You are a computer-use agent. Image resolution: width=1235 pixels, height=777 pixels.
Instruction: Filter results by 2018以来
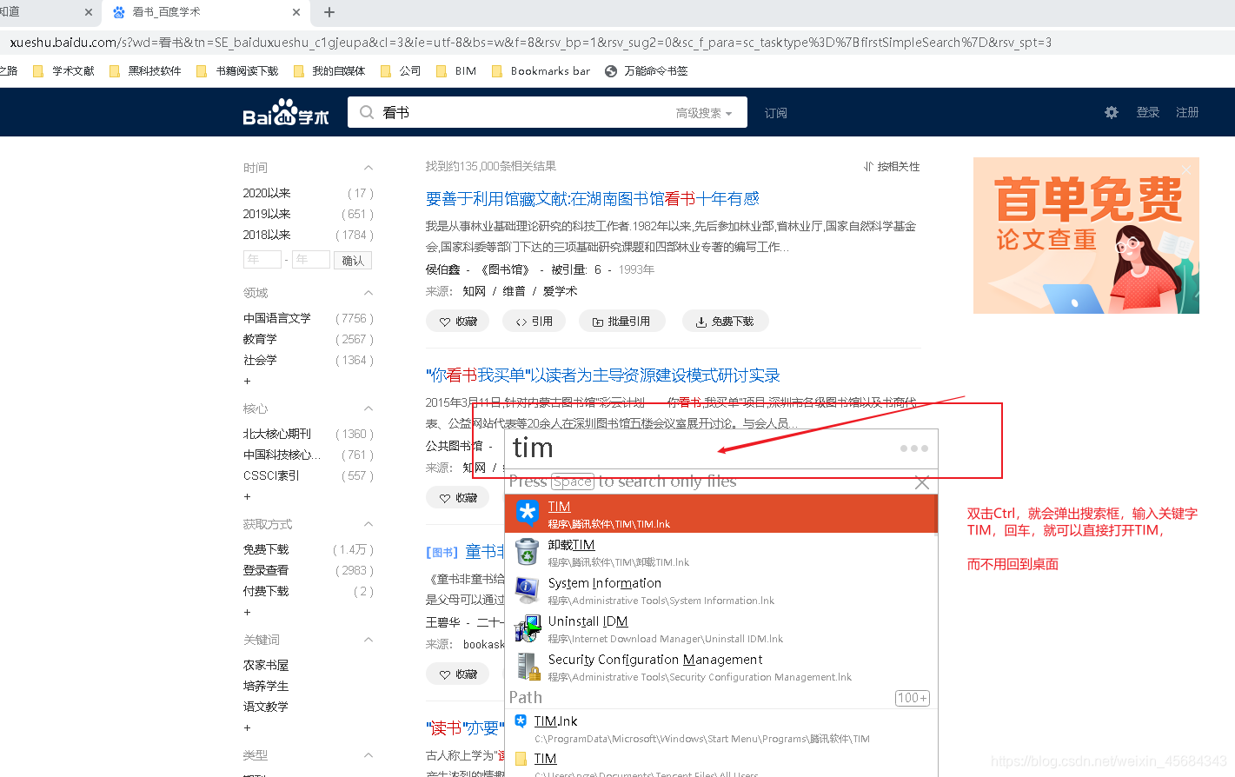pyautogui.click(x=267, y=235)
